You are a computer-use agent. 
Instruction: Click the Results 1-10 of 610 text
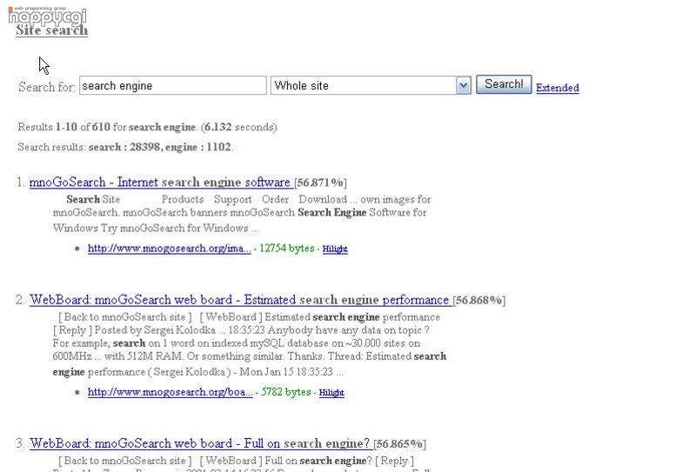click(64, 127)
